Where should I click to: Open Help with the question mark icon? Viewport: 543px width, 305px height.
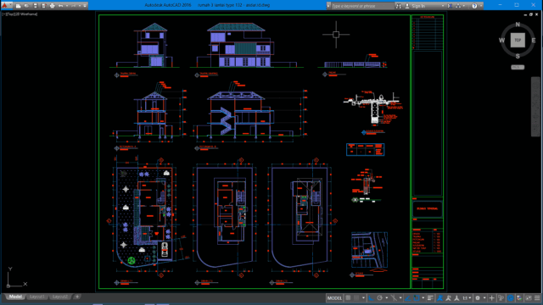[x=474, y=6]
